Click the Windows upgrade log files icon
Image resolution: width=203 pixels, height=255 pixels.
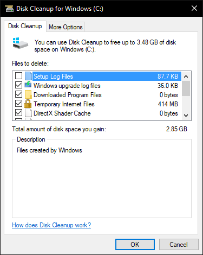point(28,85)
